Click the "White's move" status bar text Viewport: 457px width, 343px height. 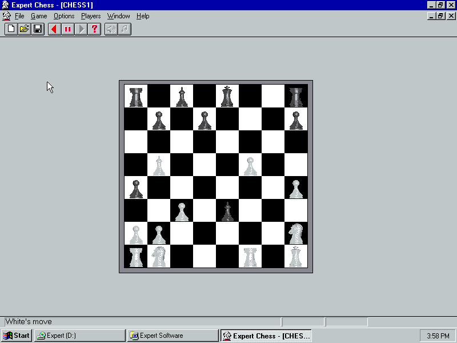pyautogui.click(x=29, y=322)
